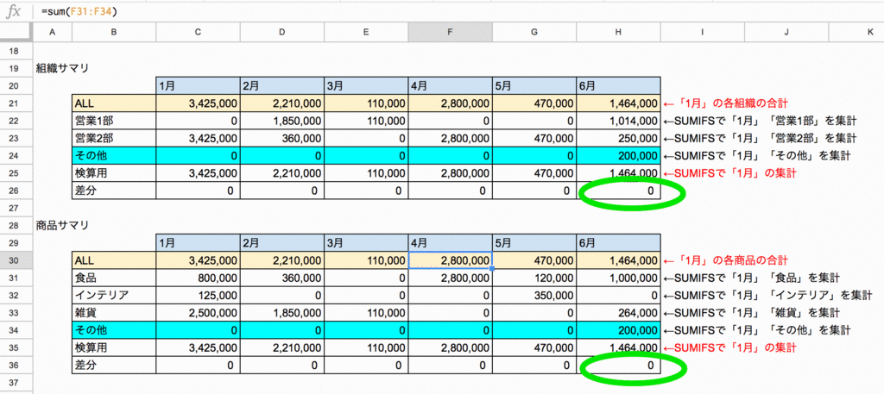Select column D header
This screenshot has height=394, width=884.
point(282,34)
